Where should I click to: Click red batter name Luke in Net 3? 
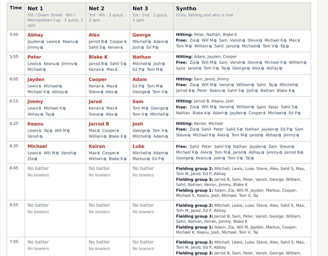point(139,146)
